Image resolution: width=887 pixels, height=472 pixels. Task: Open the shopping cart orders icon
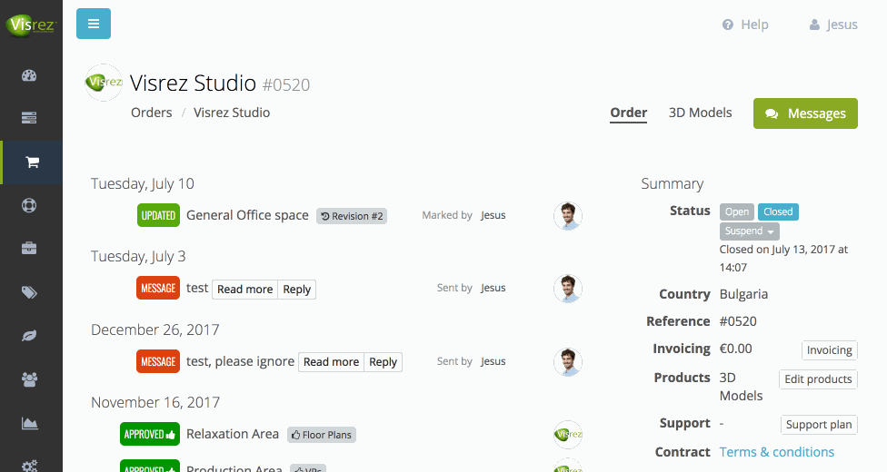32,162
